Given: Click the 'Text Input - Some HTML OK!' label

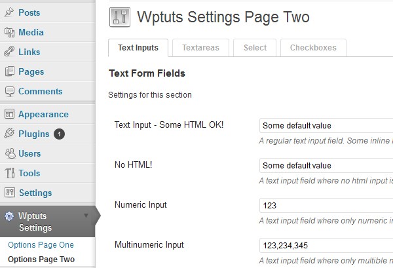Looking at the screenshot, I should (169, 124).
